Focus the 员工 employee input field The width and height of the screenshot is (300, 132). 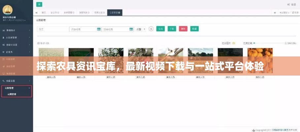pos(53,29)
